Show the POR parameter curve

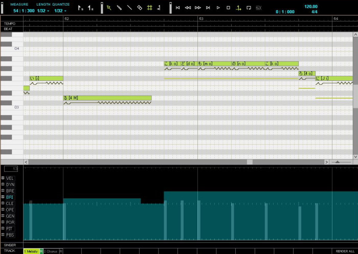(x=10, y=222)
